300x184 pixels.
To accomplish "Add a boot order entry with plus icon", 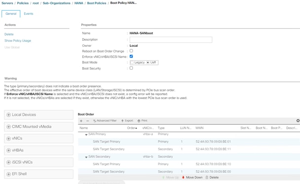I will point(81,121).
